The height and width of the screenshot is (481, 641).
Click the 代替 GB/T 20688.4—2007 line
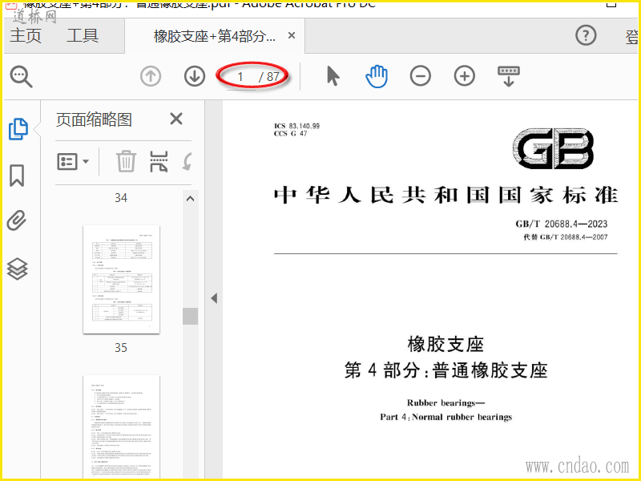point(566,236)
